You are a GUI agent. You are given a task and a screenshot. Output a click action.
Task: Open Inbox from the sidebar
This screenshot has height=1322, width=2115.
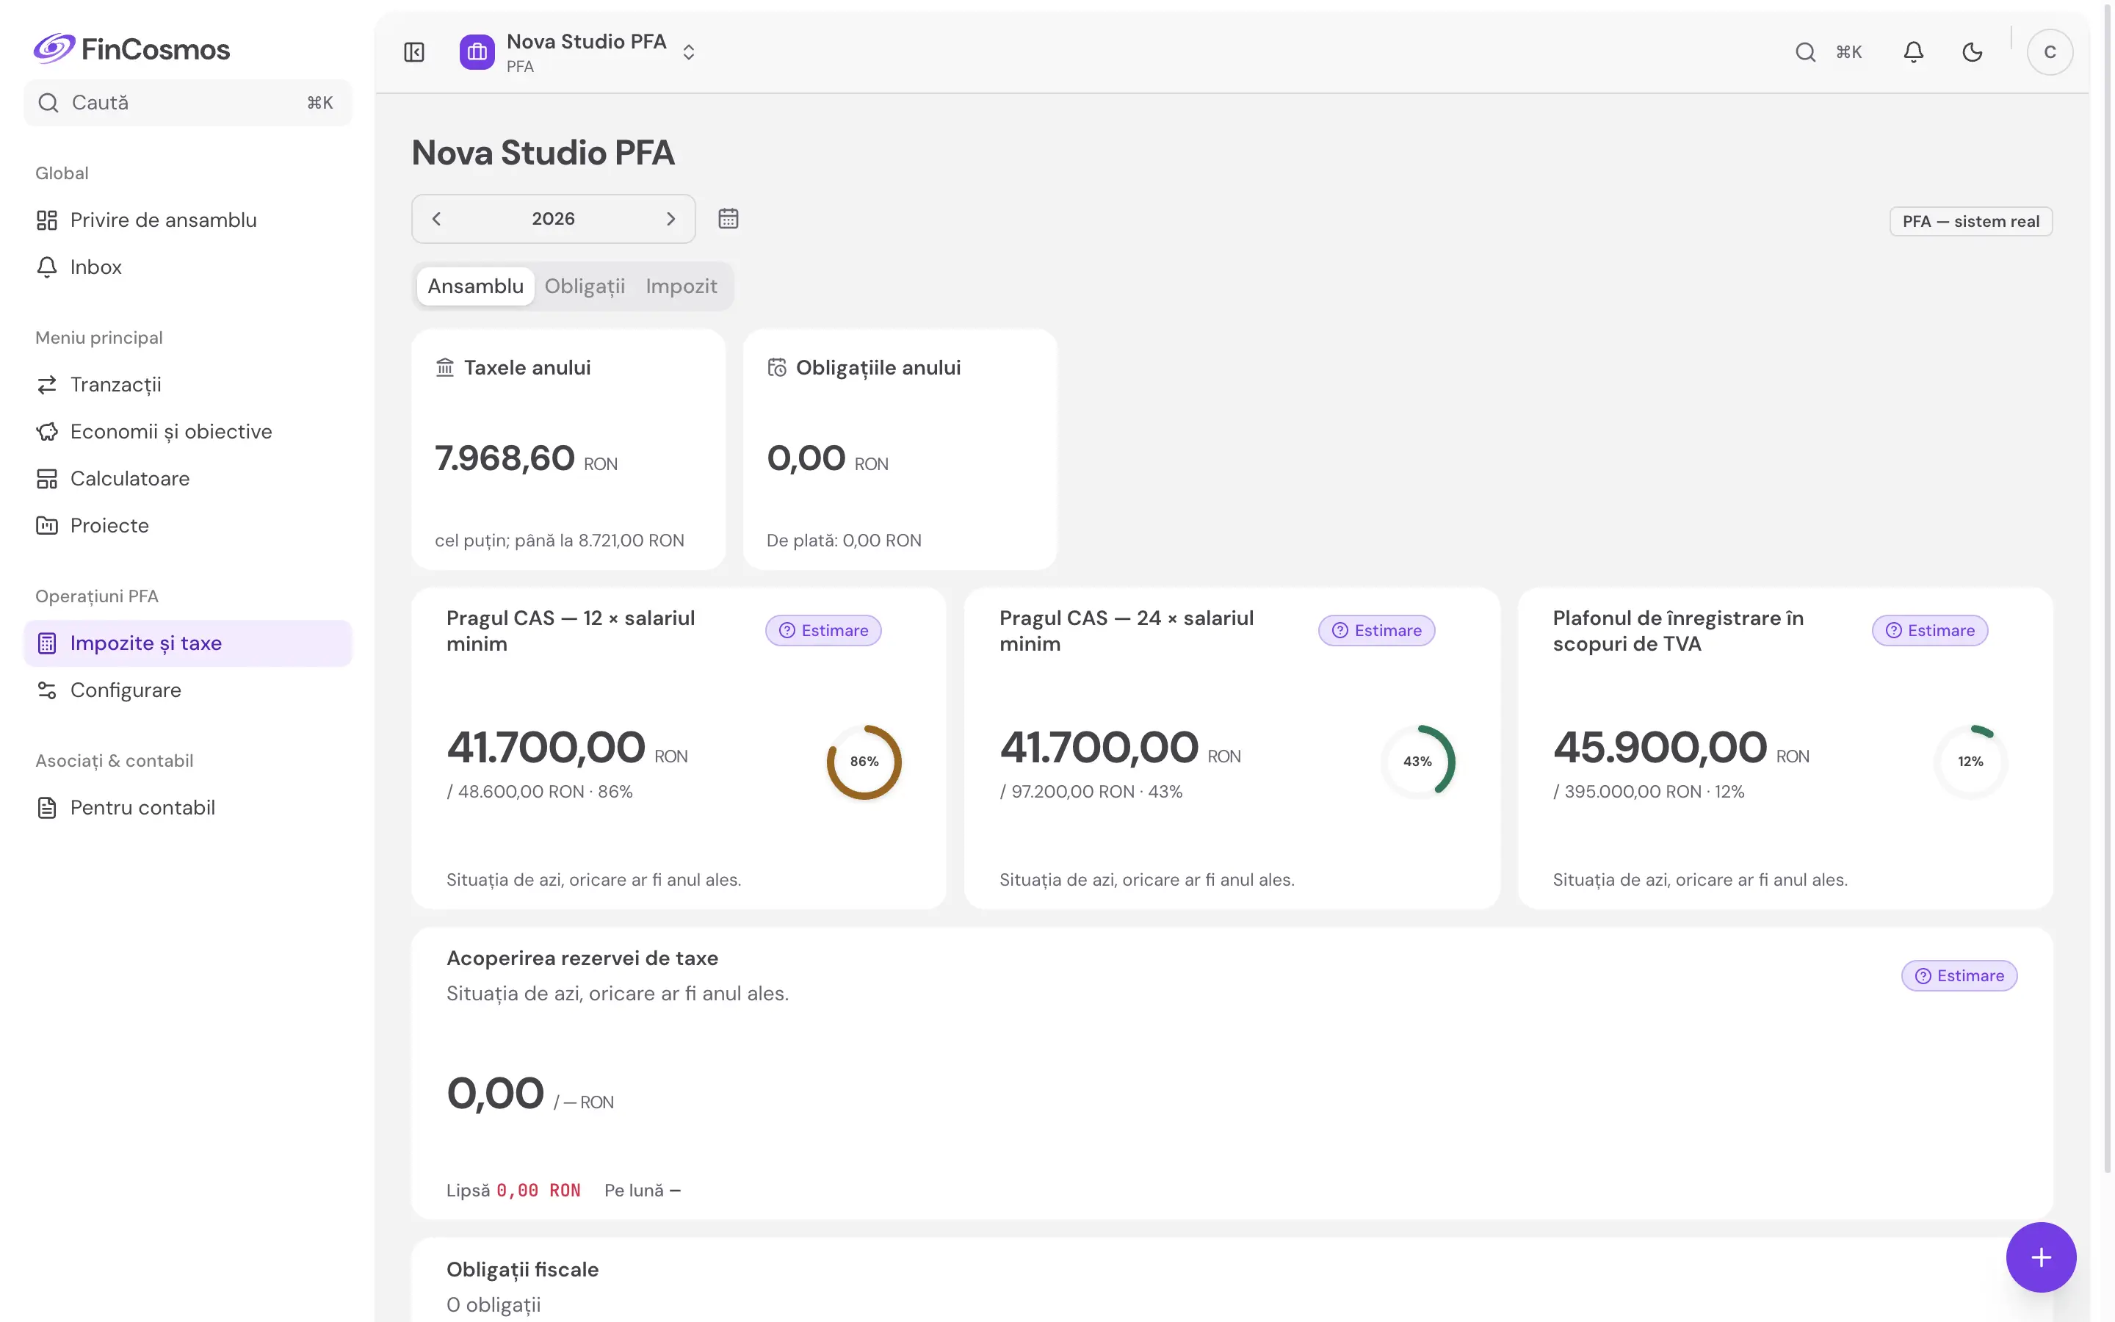[188, 267]
